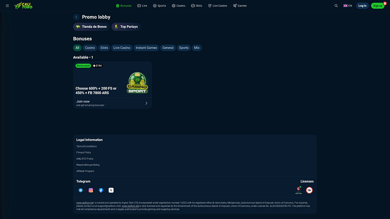This screenshot has width=390, height=219.
Task: Select the All bonus filter
Action: (x=77, y=48)
